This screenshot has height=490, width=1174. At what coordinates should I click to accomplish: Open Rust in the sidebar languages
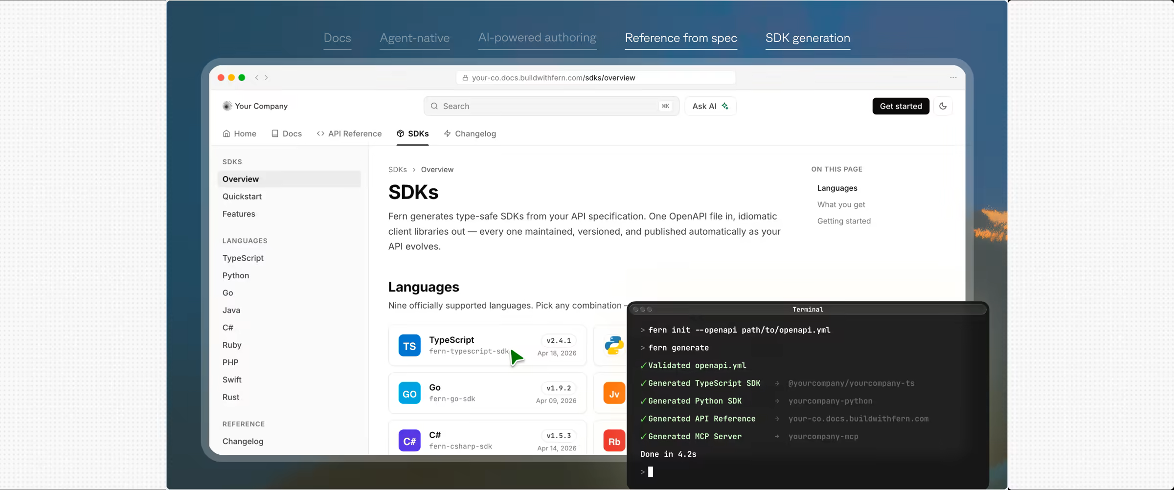[231, 397]
